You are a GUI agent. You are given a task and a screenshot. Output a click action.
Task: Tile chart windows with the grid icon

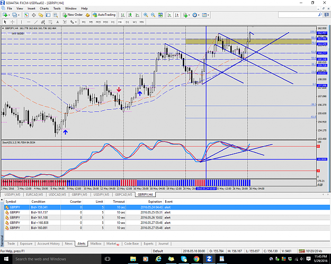[x=160, y=15]
